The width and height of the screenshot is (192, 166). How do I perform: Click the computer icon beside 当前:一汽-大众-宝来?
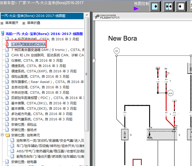point(3,33)
